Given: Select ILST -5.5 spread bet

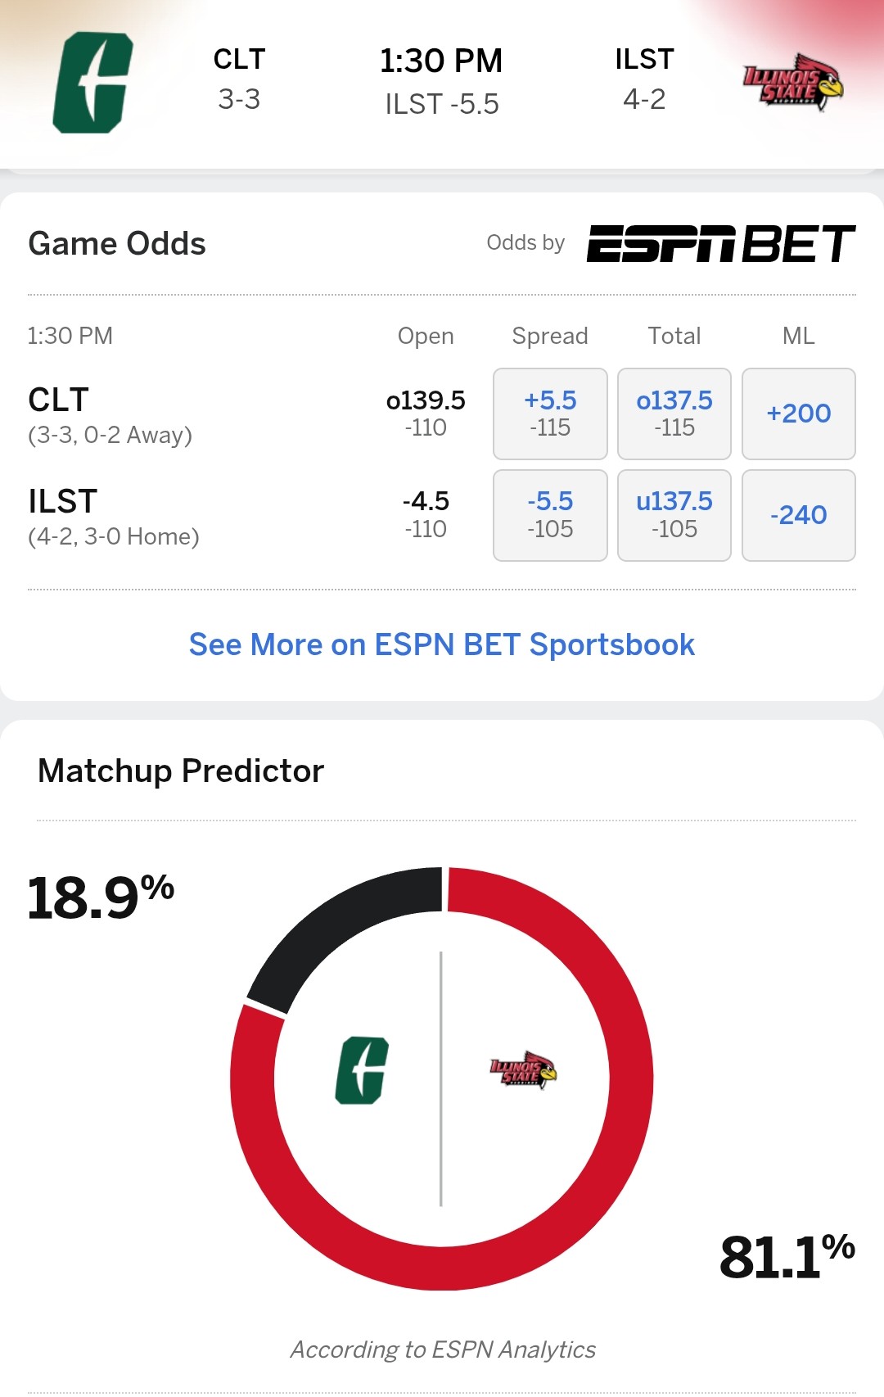Looking at the screenshot, I should point(550,515).
